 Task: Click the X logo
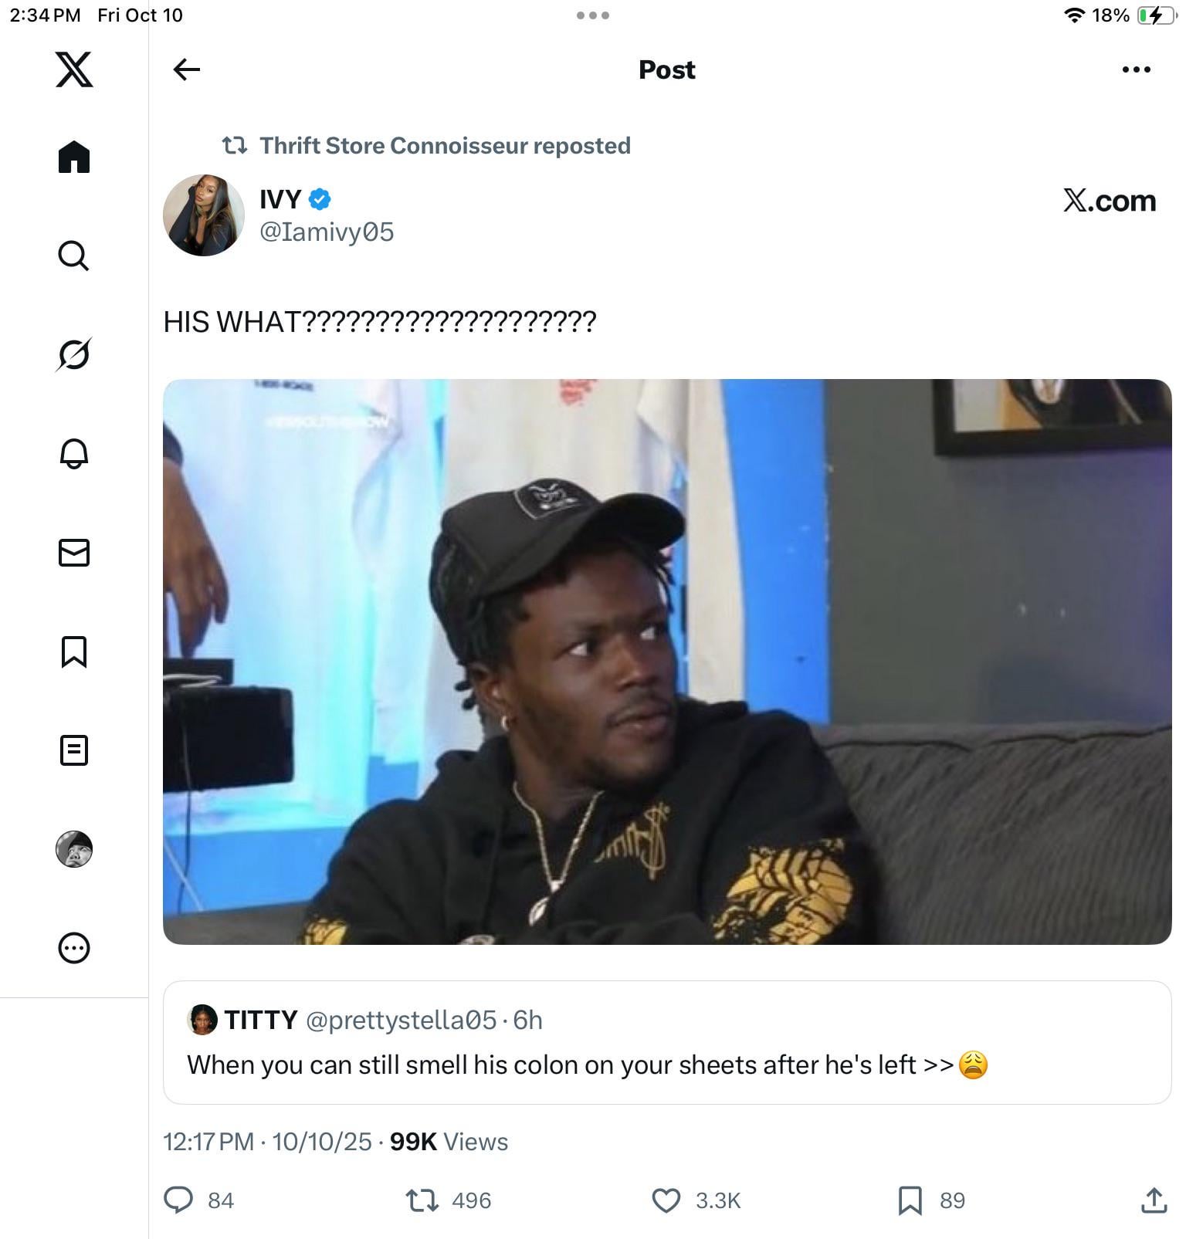point(74,69)
